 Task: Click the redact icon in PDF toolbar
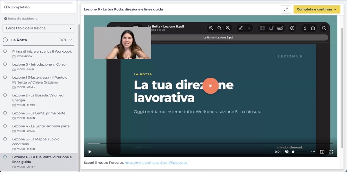(x=262, y=28)
